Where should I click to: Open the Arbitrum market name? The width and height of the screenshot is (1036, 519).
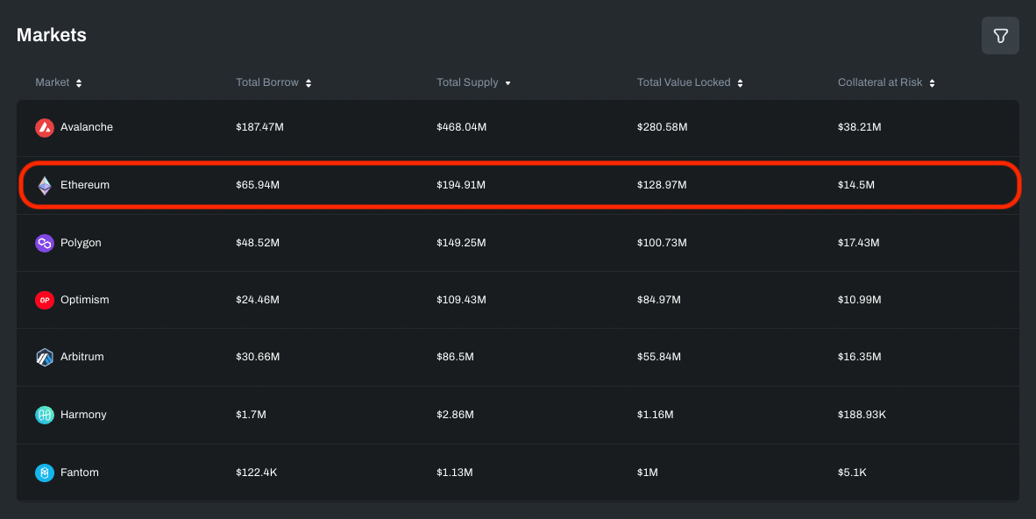82,356
